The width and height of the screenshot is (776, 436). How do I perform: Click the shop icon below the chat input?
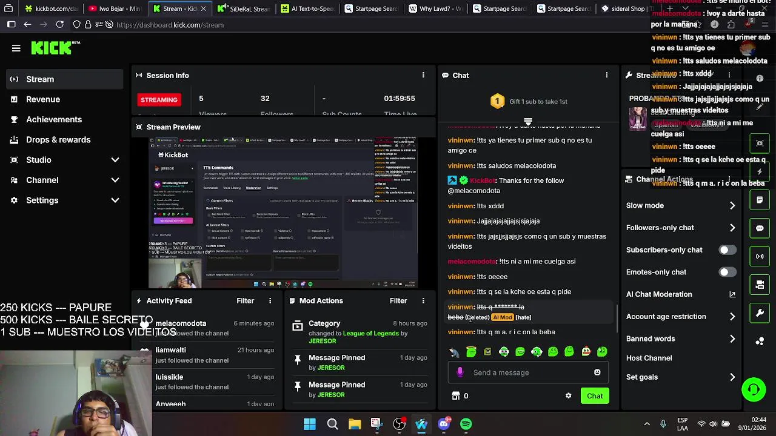coord(456,395)
